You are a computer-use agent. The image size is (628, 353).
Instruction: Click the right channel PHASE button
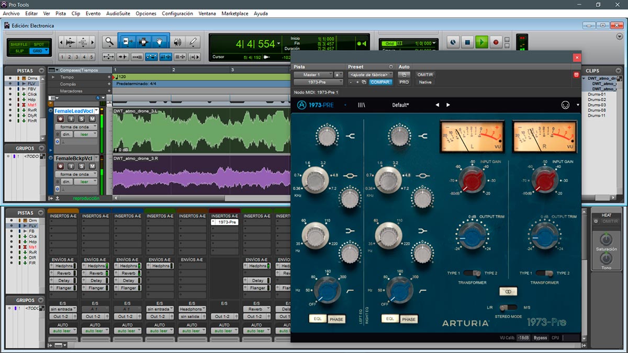tap(409, 318)
